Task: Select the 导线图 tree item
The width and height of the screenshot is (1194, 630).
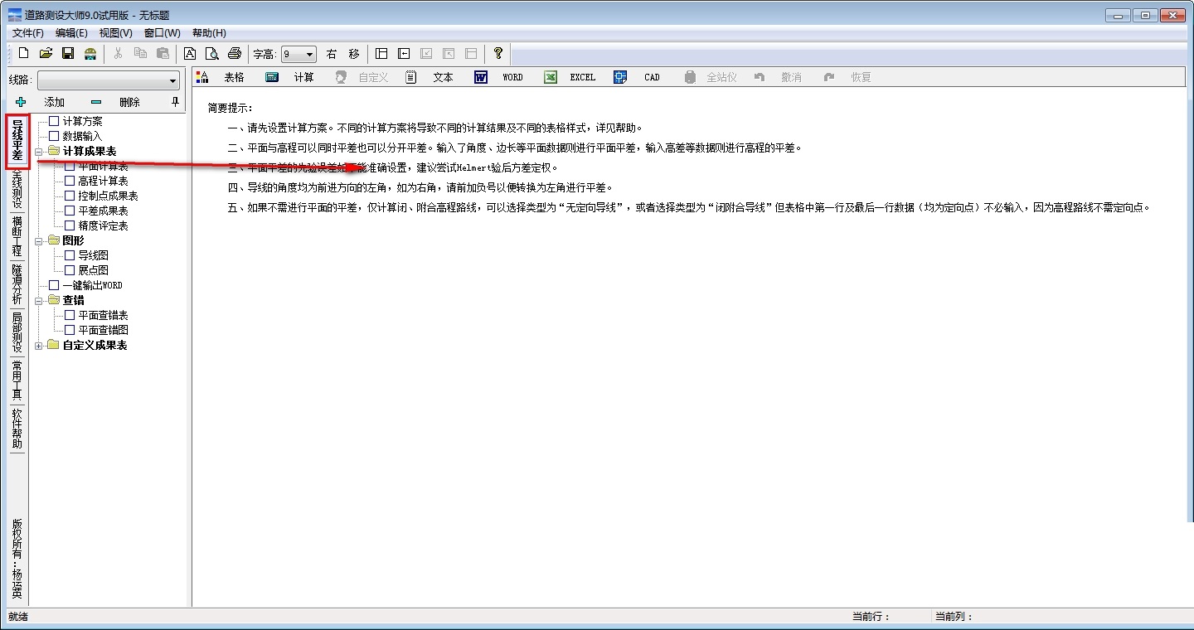Action: click(93, 255)
